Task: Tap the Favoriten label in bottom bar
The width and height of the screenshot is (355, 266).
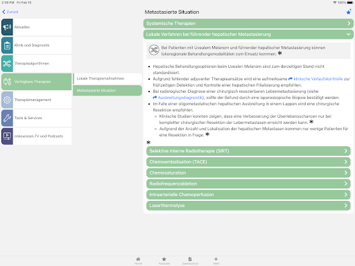Action: (164, 263)
